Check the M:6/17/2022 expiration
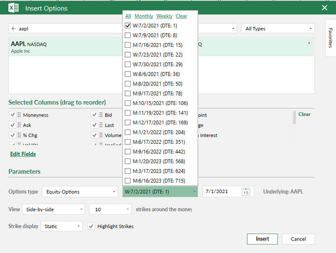 [x=128, y=142]
